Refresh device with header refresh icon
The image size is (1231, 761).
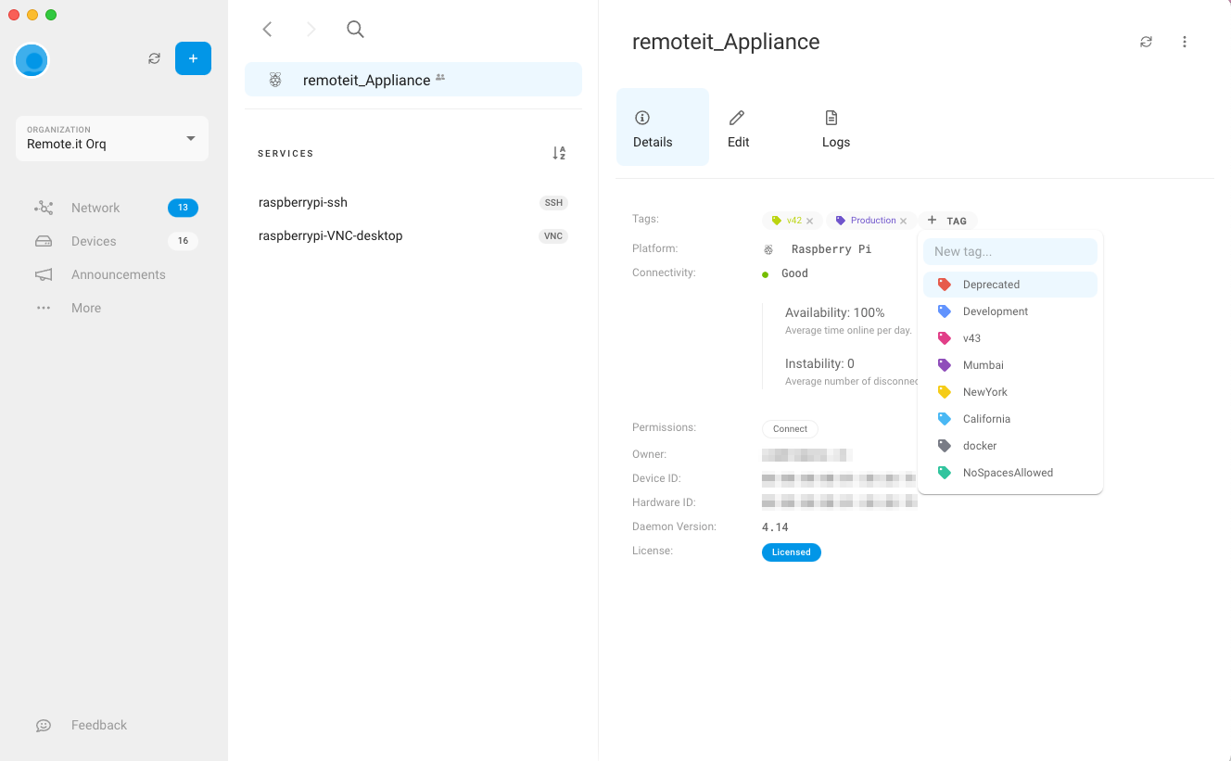click(x=1147, y=42)
